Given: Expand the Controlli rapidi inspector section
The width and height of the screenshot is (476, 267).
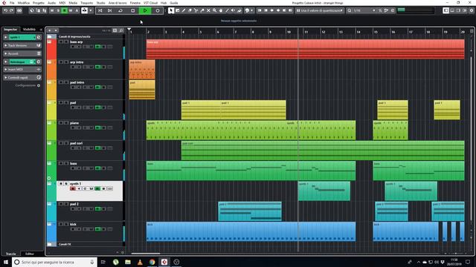Looking at the screenshot, I should click(22, 77).
